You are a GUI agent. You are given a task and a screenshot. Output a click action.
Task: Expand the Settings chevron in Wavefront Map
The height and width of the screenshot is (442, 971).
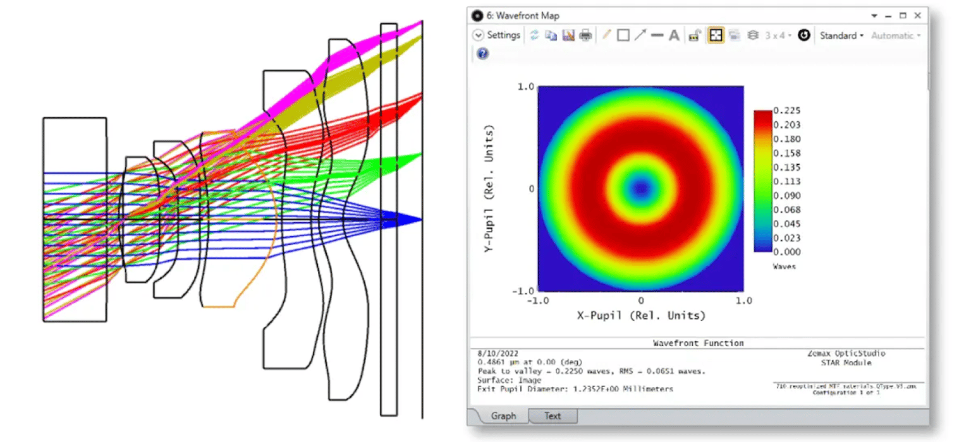pyautogui.click(x=478, y=35)
